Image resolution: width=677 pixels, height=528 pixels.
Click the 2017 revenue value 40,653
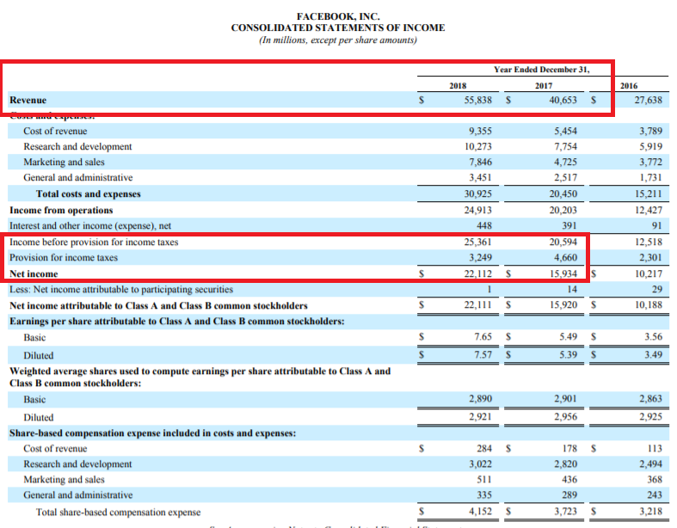pyautogui.click(x=563, y=100)
